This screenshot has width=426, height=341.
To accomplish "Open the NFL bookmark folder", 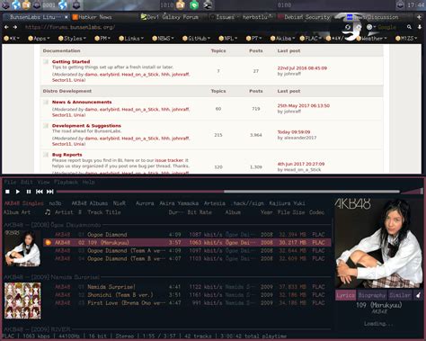I will coord(228,39).
